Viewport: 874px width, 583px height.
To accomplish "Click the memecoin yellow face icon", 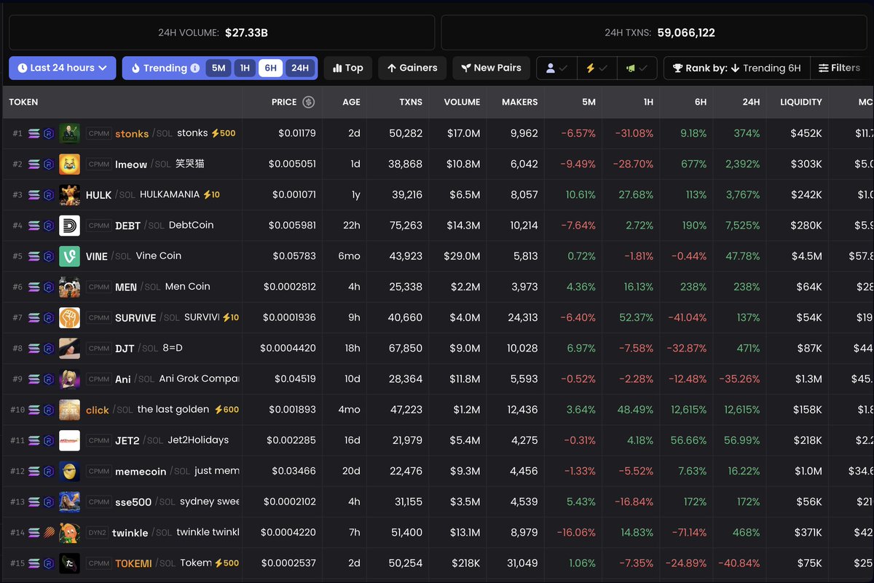I will pos(69,471).
